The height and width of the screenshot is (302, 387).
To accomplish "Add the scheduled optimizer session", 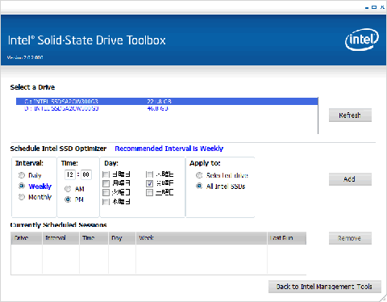I will (x=350, y=179).
